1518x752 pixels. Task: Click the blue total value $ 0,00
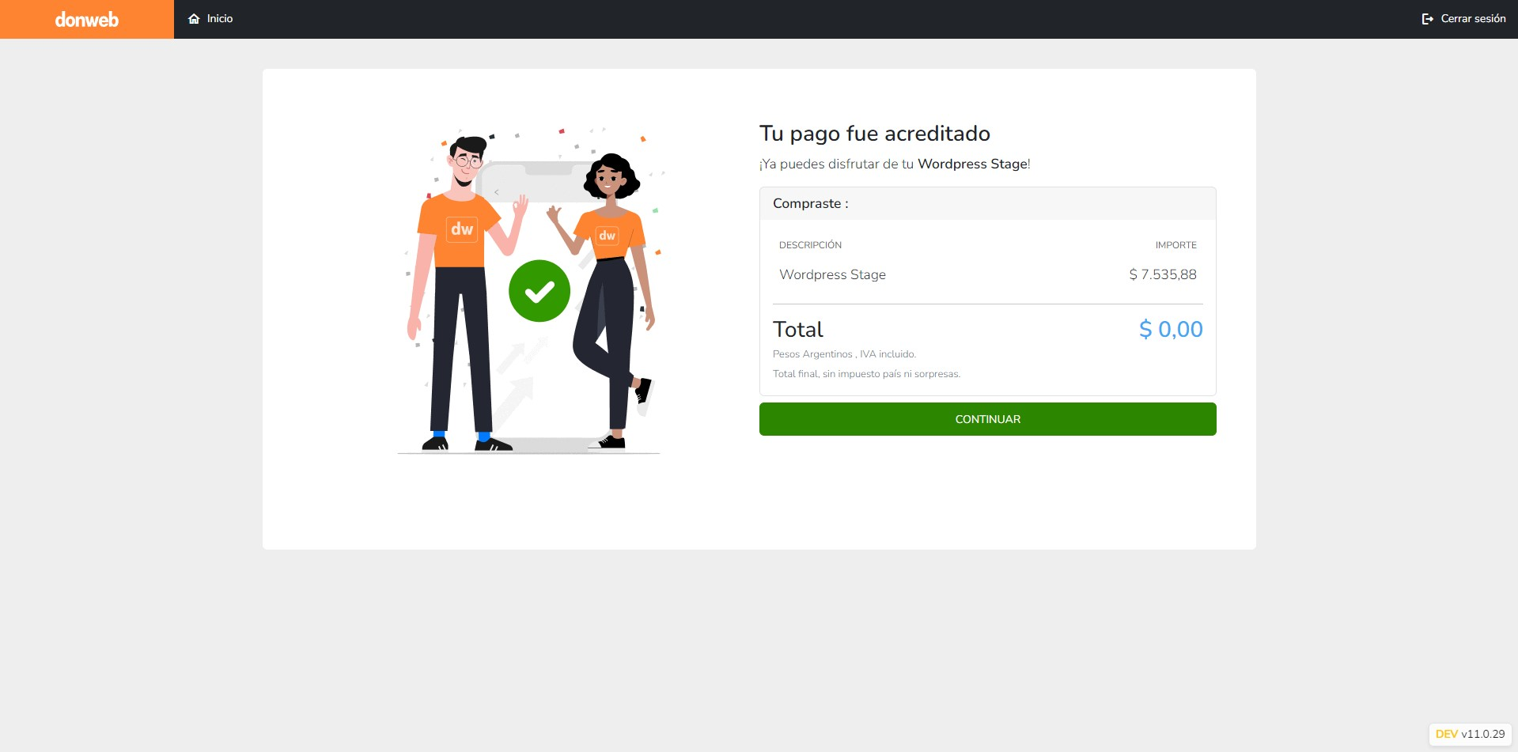1171,329
